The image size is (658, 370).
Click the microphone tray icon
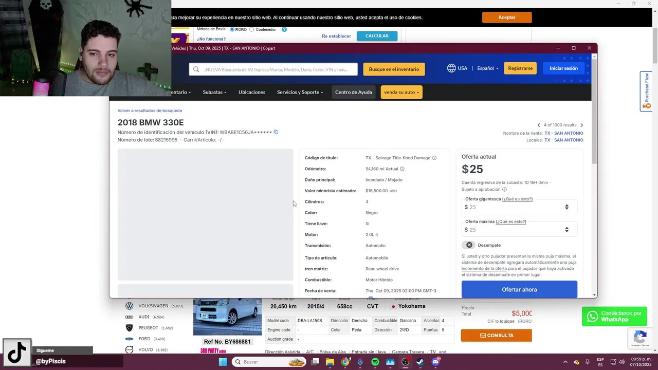point(588,362)
